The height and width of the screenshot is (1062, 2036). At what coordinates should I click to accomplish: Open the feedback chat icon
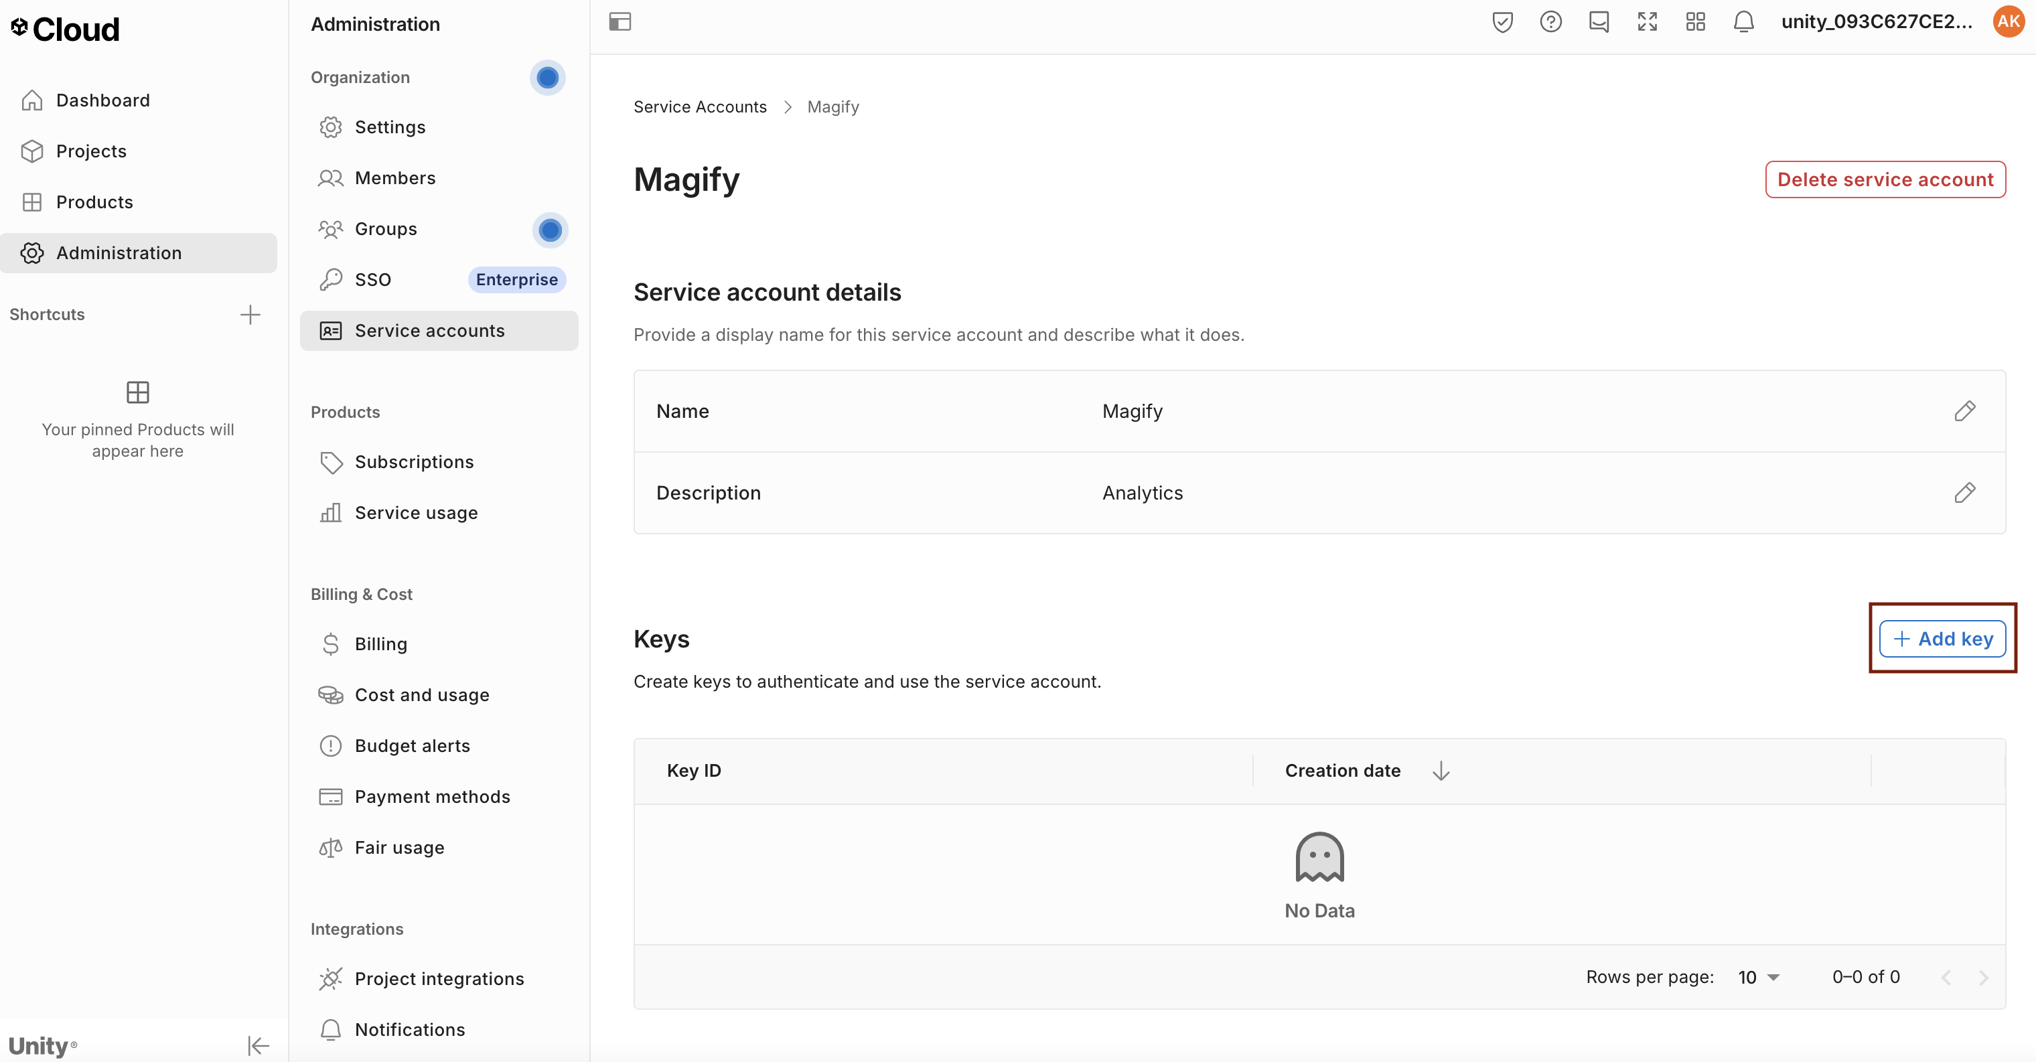[x=1599, y=22]
